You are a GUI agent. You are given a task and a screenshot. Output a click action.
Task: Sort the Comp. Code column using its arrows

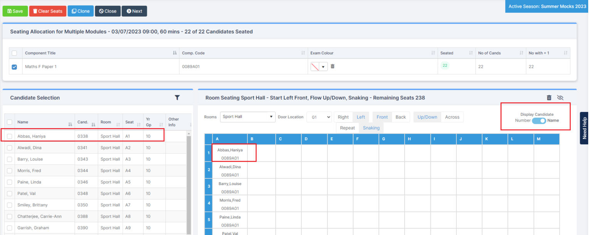point(303,53)
